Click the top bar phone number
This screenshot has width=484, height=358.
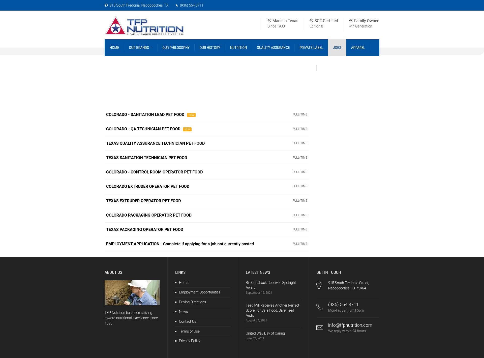192,5
